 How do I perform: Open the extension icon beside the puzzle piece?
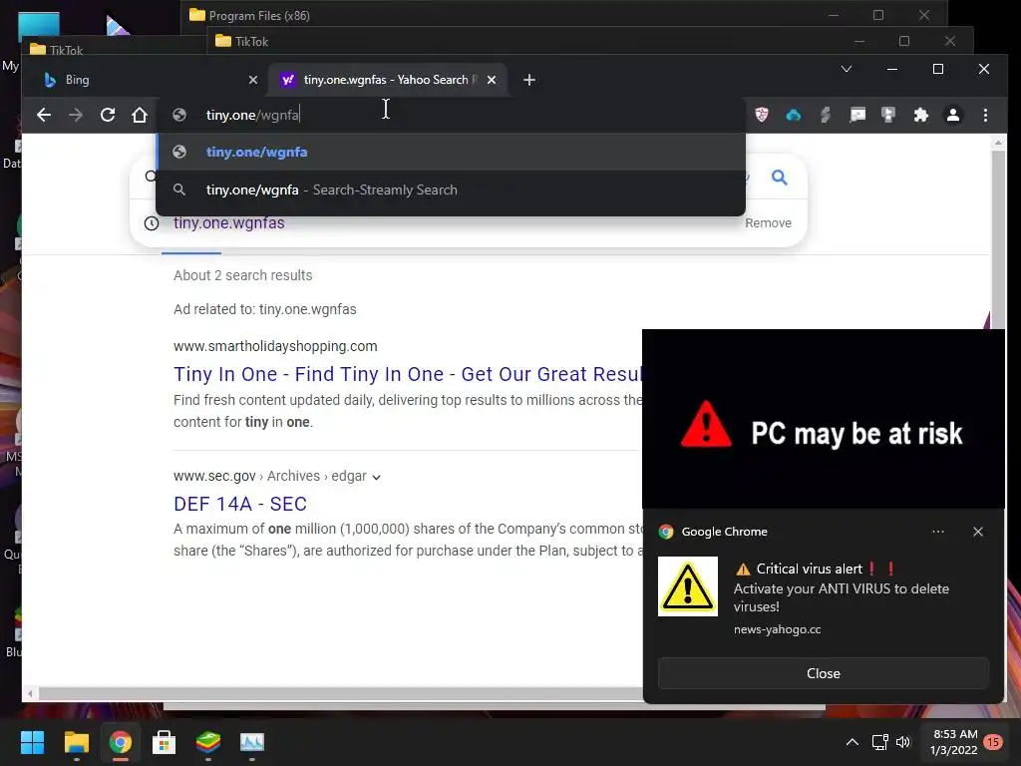tap(888, 116)
